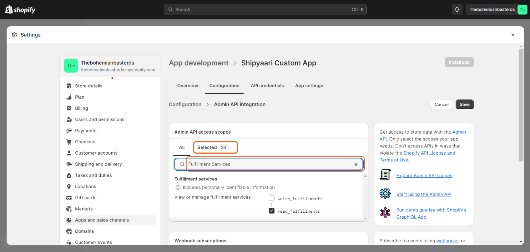Uncheck the read_fulfillments scope checkbox

coord(272,211)
